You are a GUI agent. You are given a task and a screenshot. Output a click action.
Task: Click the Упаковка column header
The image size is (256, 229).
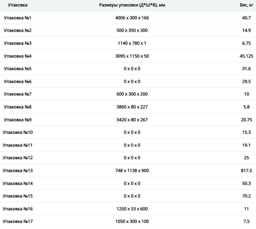coord(17,5)
